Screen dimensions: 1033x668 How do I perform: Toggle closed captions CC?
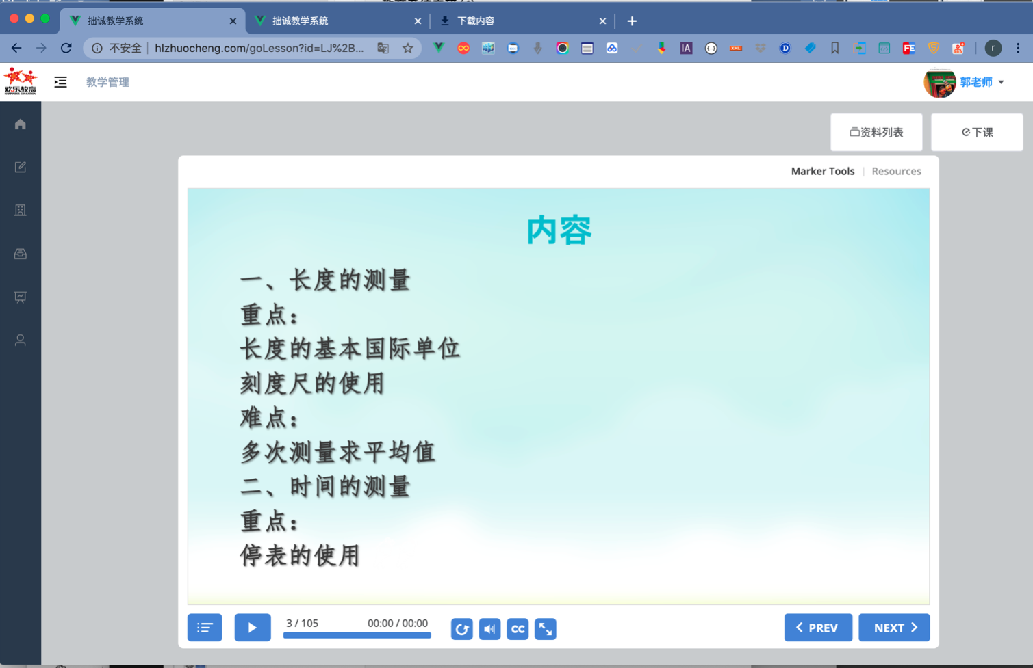click(518, 629)
